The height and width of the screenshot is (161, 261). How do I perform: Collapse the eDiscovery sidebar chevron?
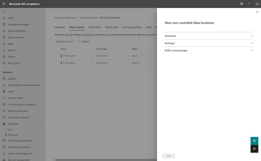point(42,124)
